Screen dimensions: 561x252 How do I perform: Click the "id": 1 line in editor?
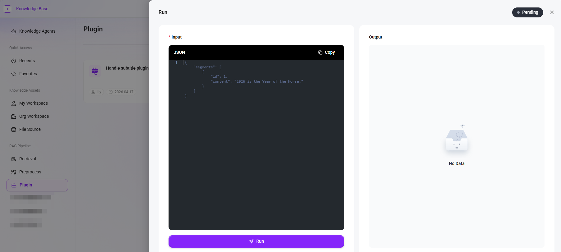219,76
